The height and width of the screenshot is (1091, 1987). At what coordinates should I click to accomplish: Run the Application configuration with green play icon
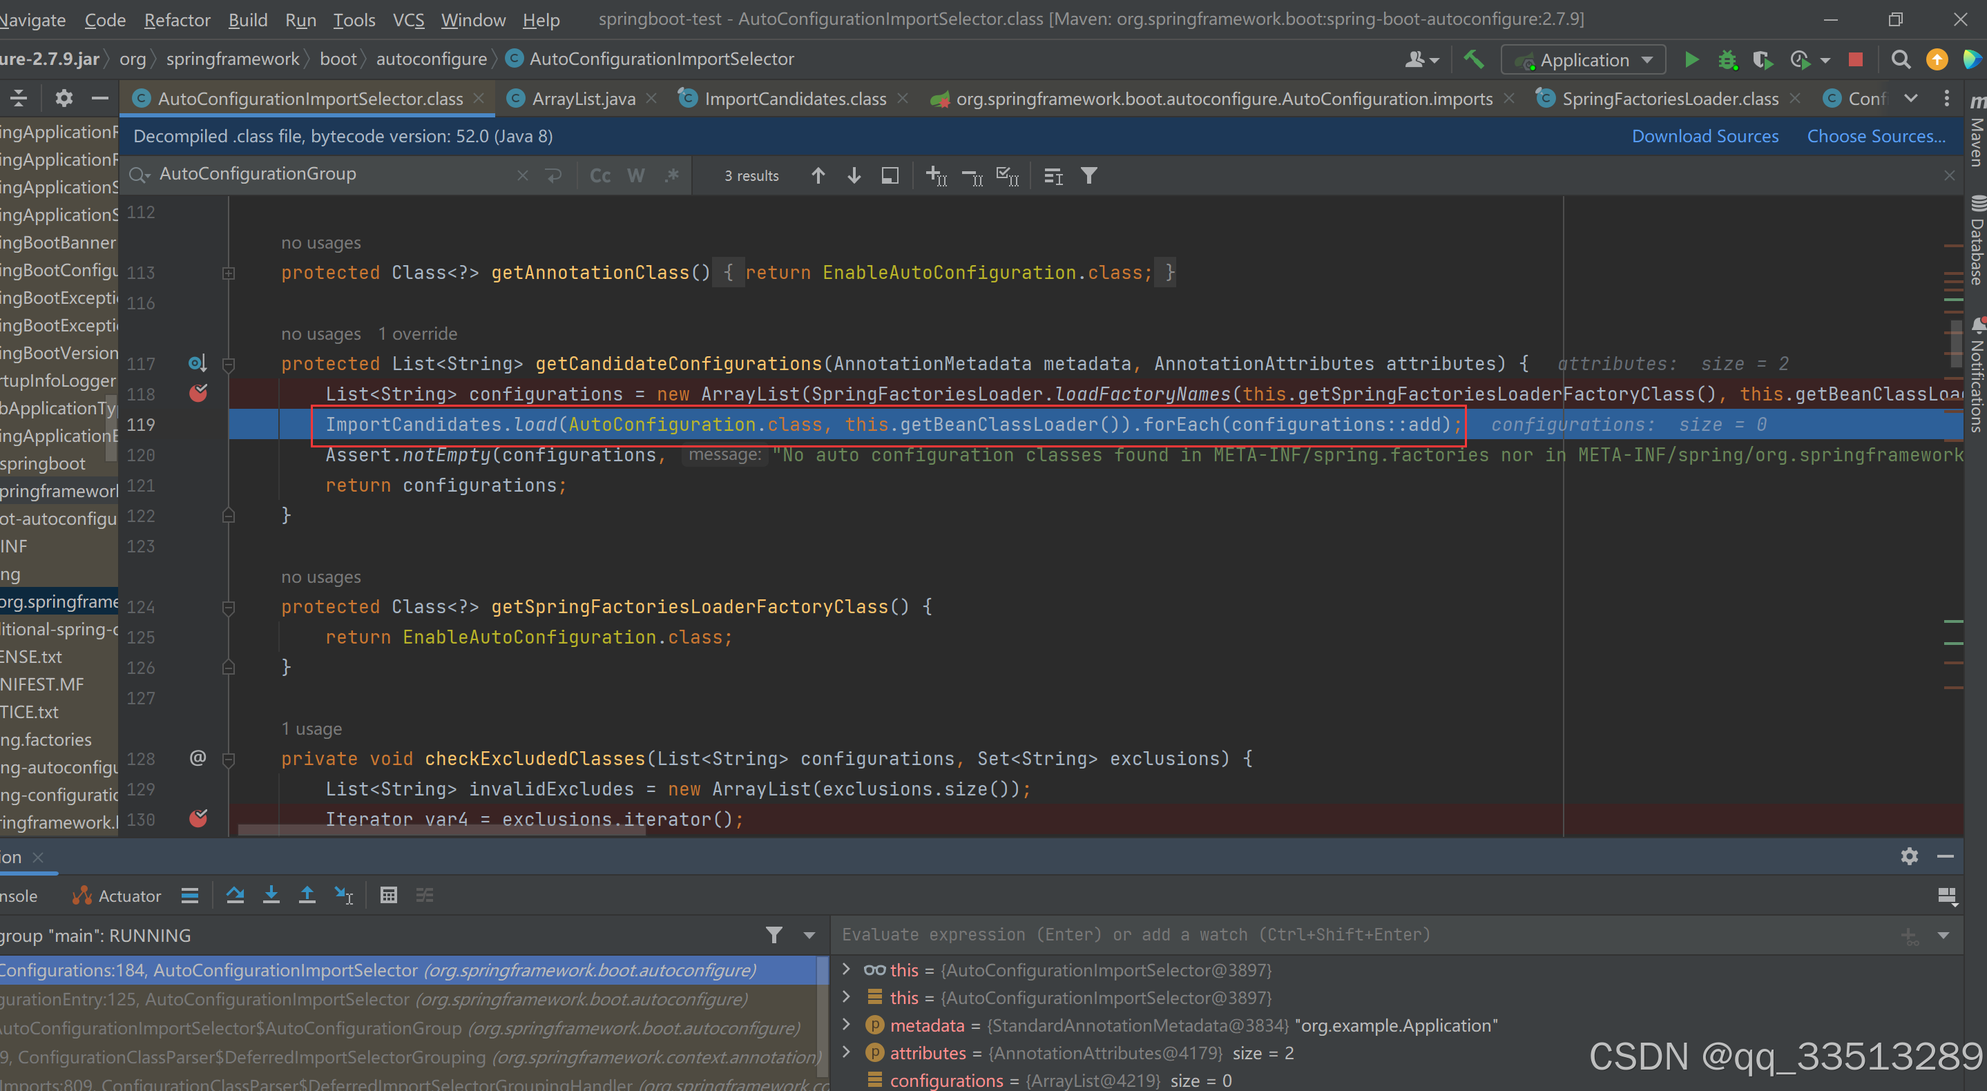point(1691,59)
